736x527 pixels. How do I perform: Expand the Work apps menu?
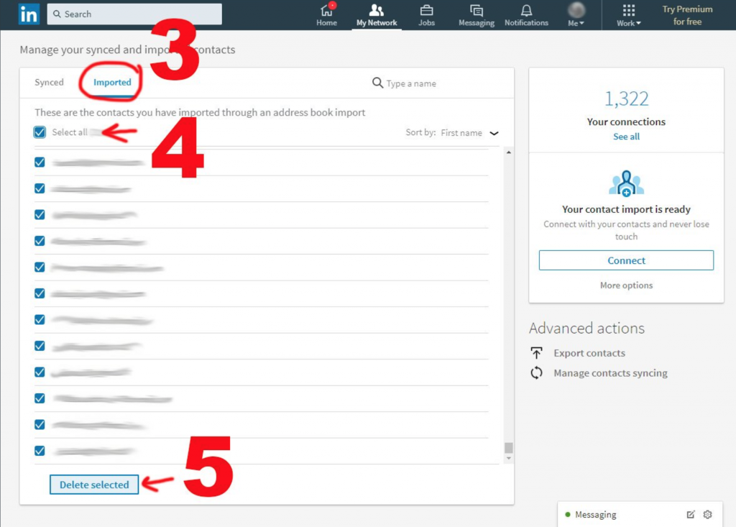pyautogui.click(x=628, y=14)
